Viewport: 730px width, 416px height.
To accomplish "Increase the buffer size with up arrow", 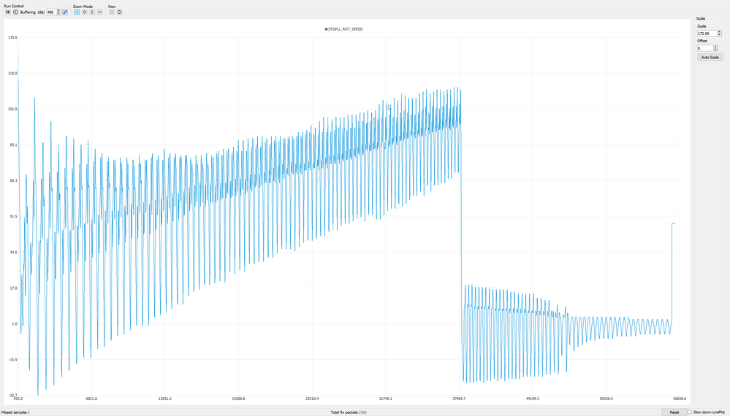I will pyautogui.click(x=58, y=11).
